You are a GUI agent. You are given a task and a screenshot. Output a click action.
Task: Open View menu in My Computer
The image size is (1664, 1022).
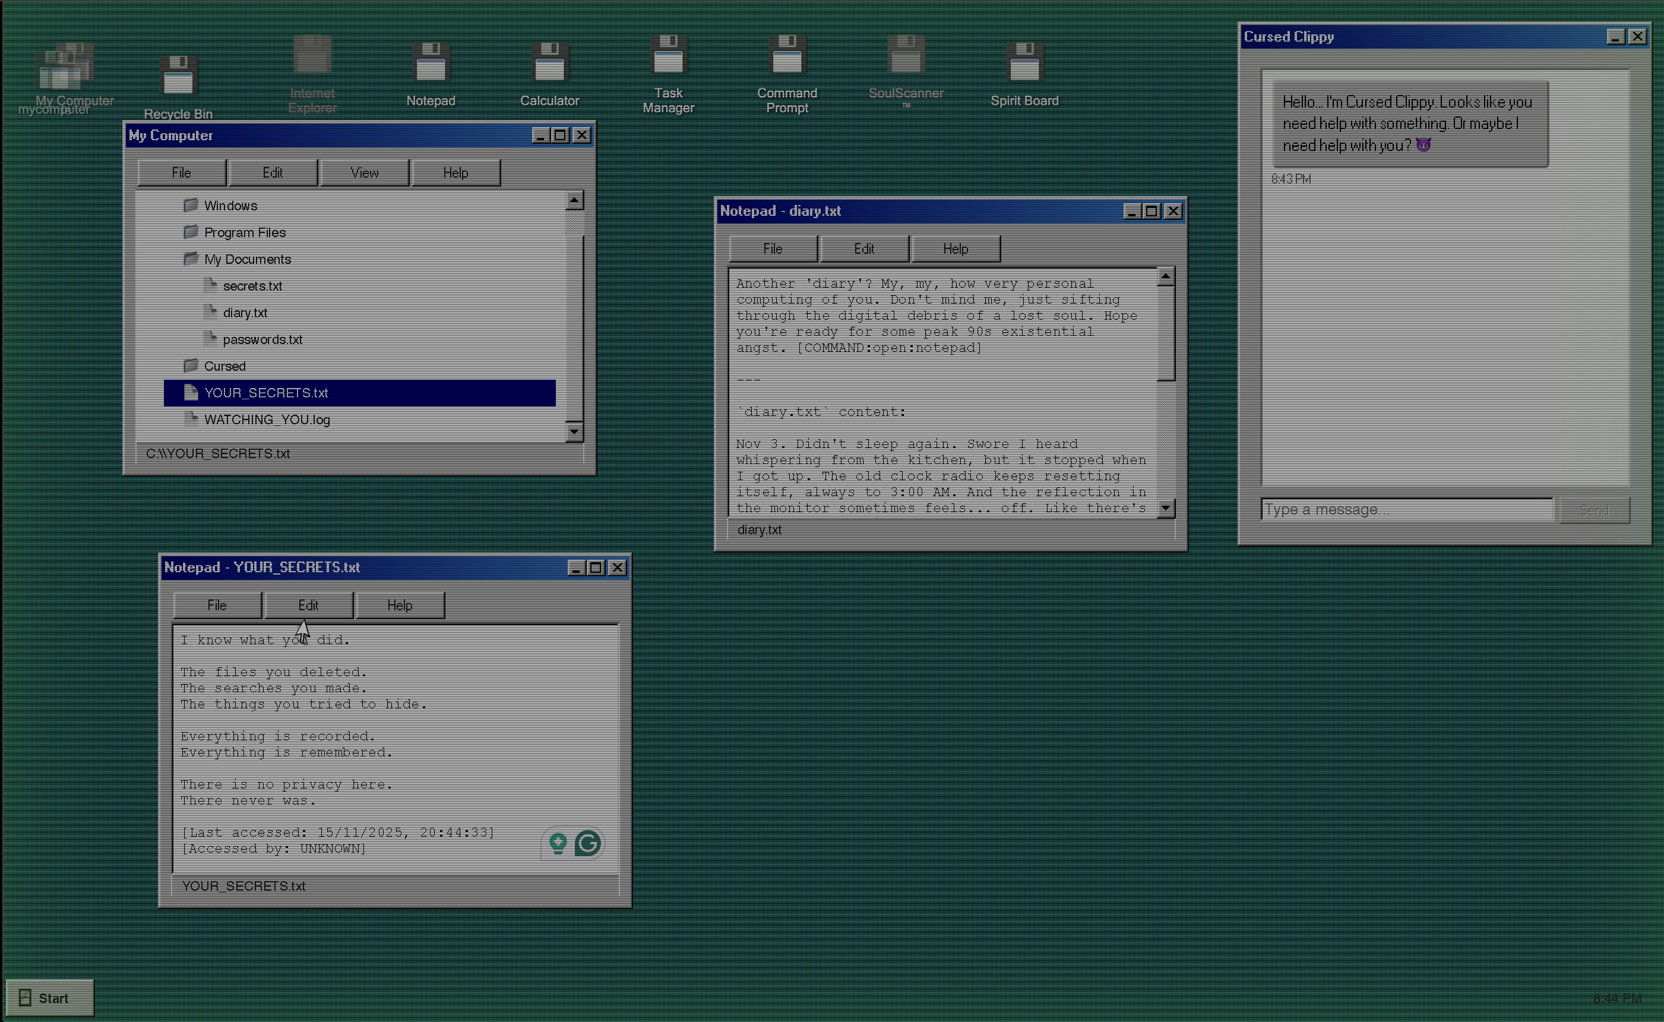(x=364, y=173)
